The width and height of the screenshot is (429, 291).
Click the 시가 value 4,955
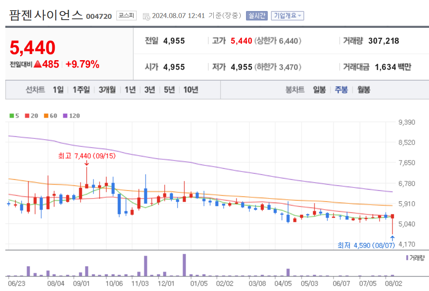174,67
